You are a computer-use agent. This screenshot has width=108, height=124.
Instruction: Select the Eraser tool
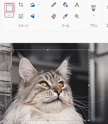tap(54, 16)
